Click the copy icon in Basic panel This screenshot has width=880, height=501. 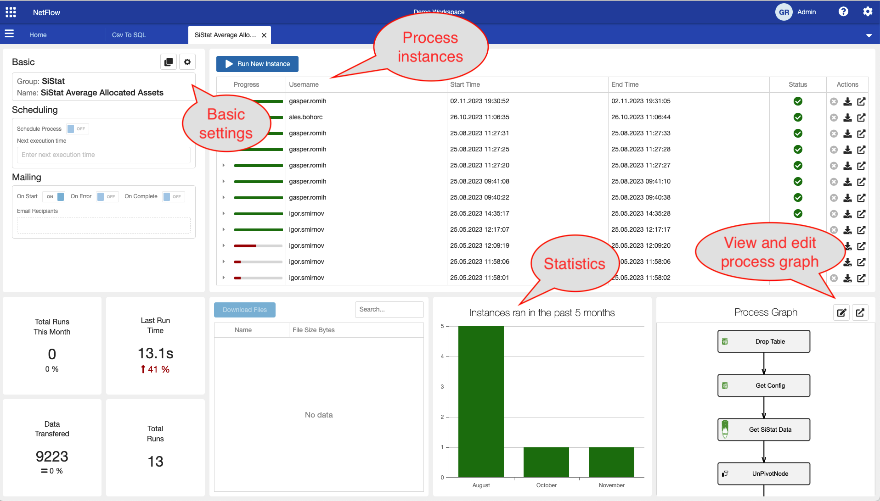[x=169, y=62]
